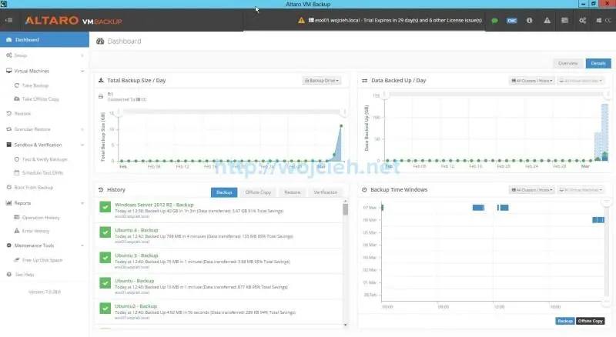Collapse the Reports sidebar section

(45, 203)
